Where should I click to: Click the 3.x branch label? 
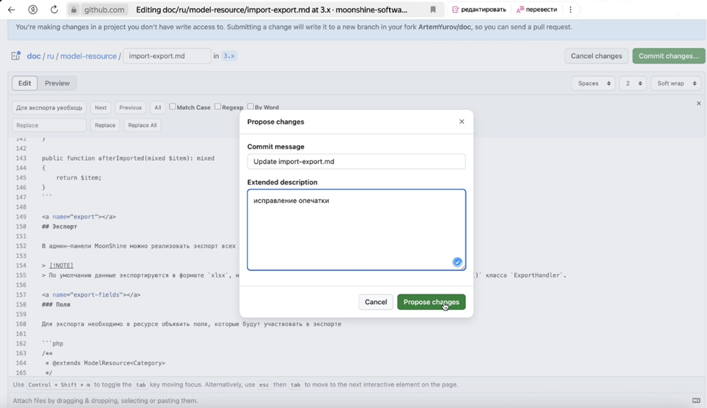point(229,56)
